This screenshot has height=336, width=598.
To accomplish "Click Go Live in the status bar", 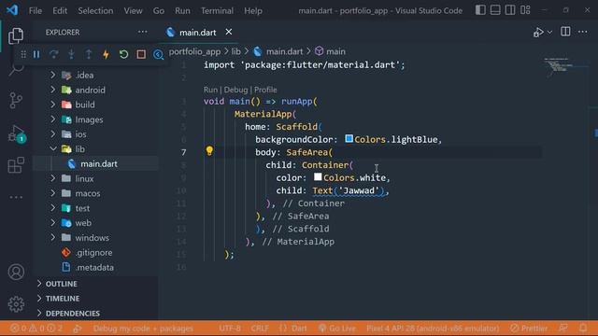I will [336, 328].
